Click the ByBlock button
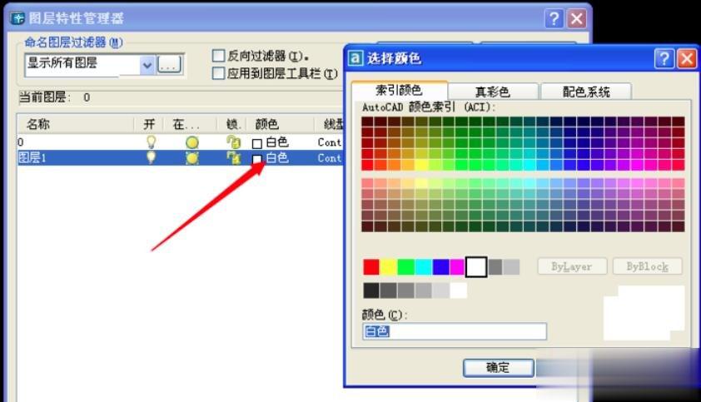The image size is (701, 402). (x=648, y=266)
